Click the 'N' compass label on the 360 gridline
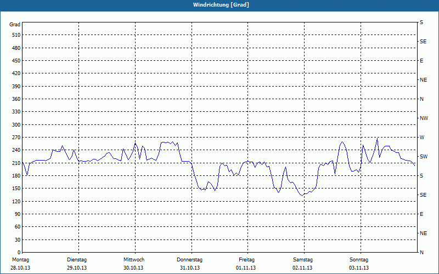Screen dimensions: 439x274 pyautogui.click(x=421, y=99)
